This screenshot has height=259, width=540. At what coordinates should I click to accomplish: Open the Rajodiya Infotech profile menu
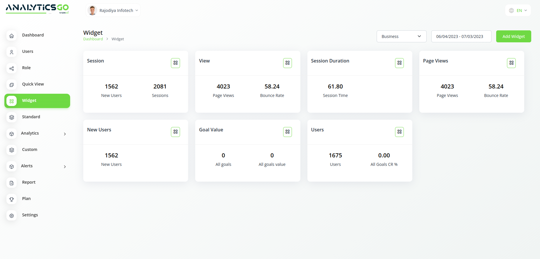113,11
